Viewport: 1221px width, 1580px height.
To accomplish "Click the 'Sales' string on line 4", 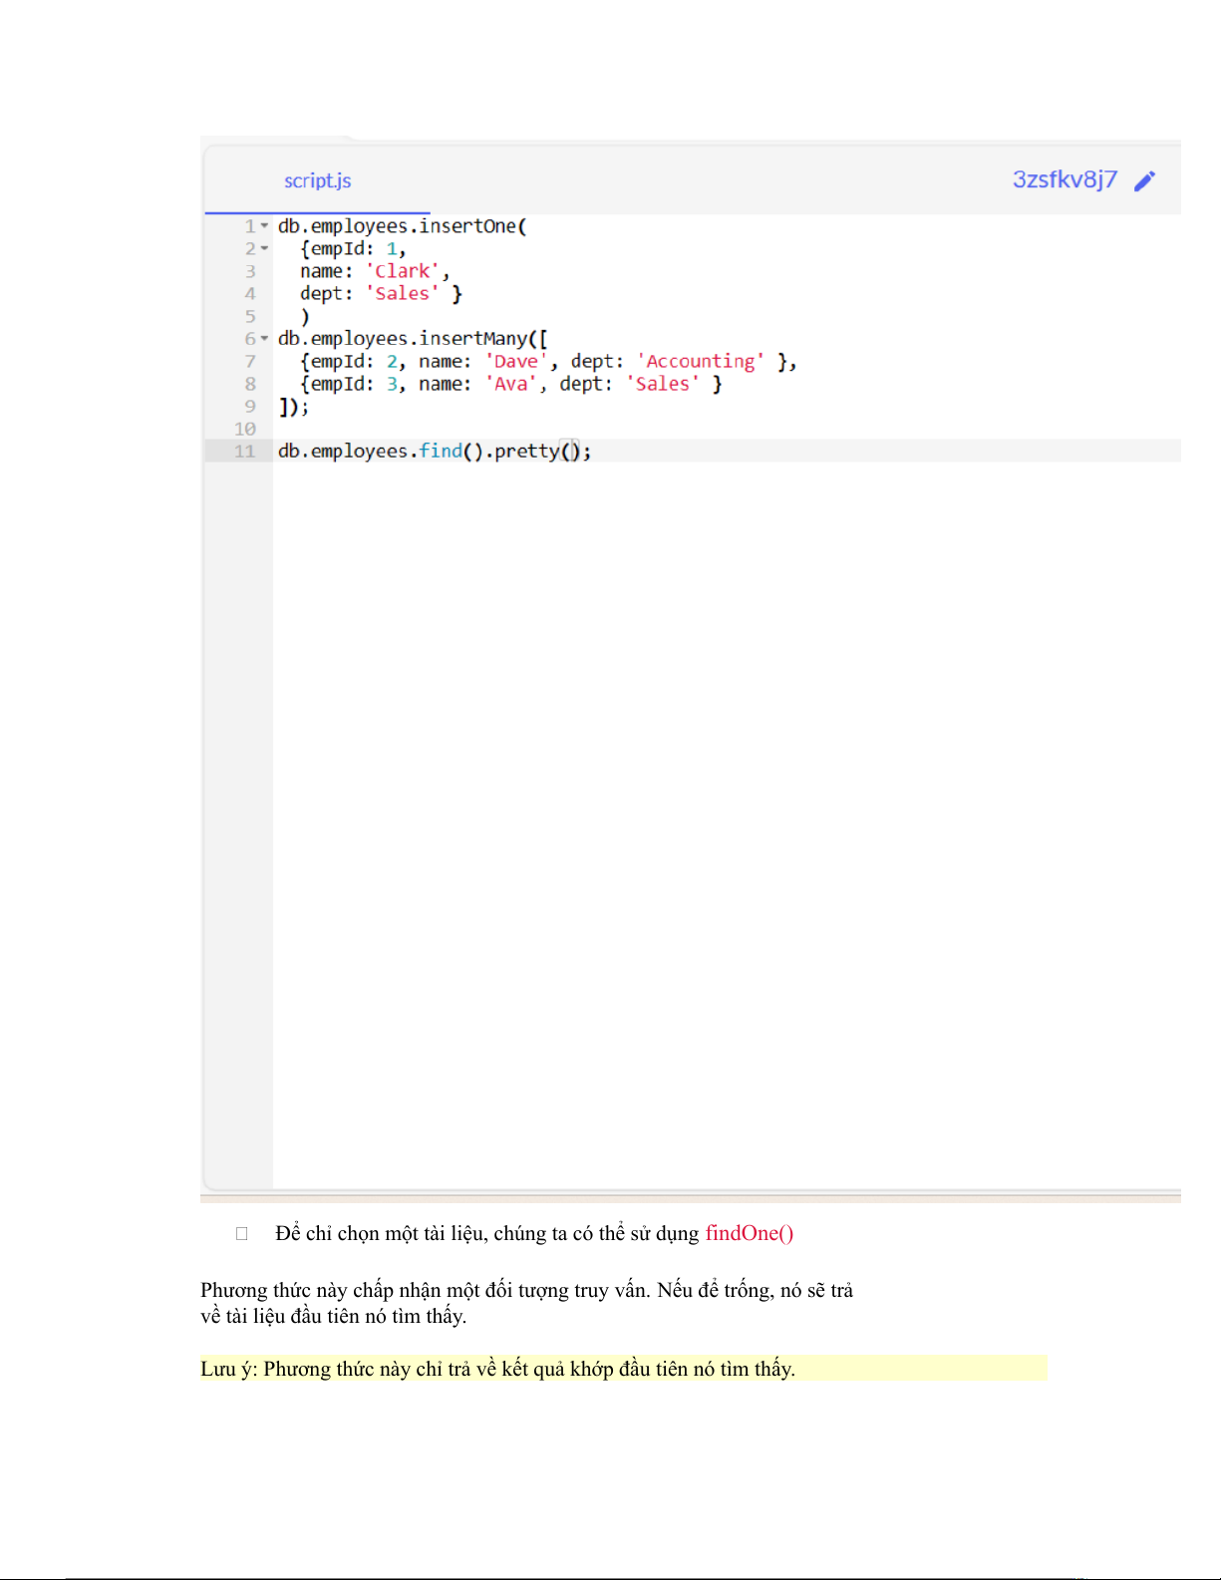I will 403,294.
